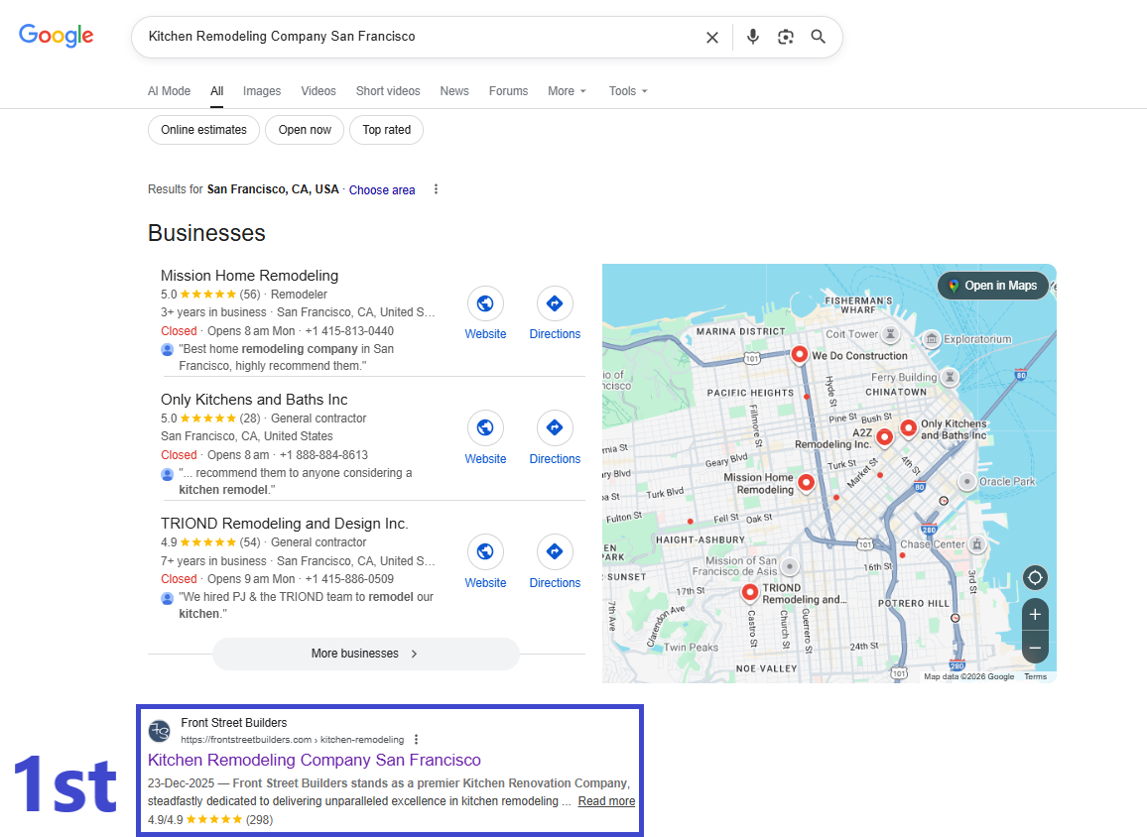Click the Front Street Builders site name

234,723
